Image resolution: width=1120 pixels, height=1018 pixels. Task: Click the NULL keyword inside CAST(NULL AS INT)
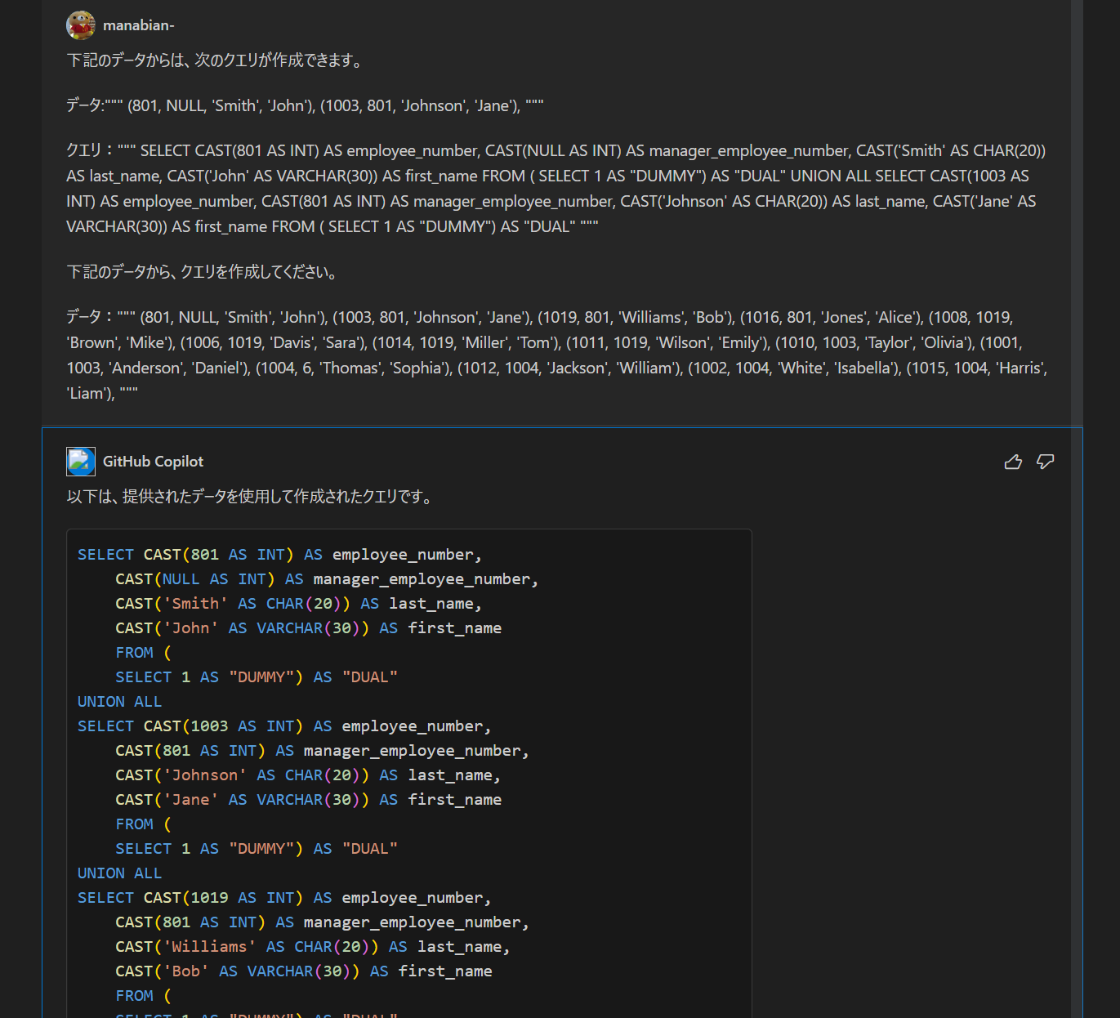pos(181,578)
